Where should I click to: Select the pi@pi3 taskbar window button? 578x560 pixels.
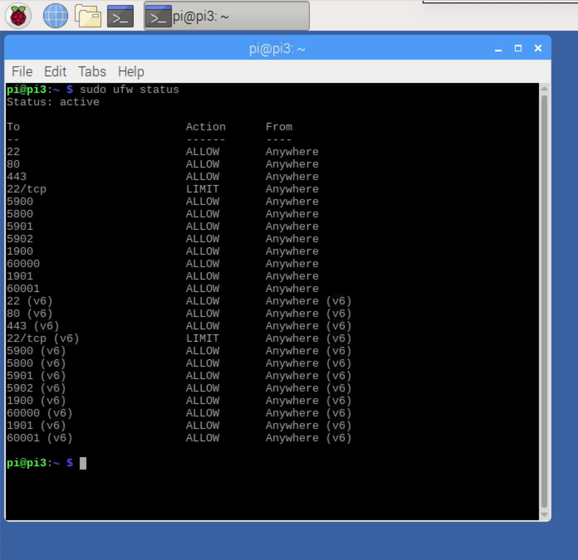pos(226,16)
